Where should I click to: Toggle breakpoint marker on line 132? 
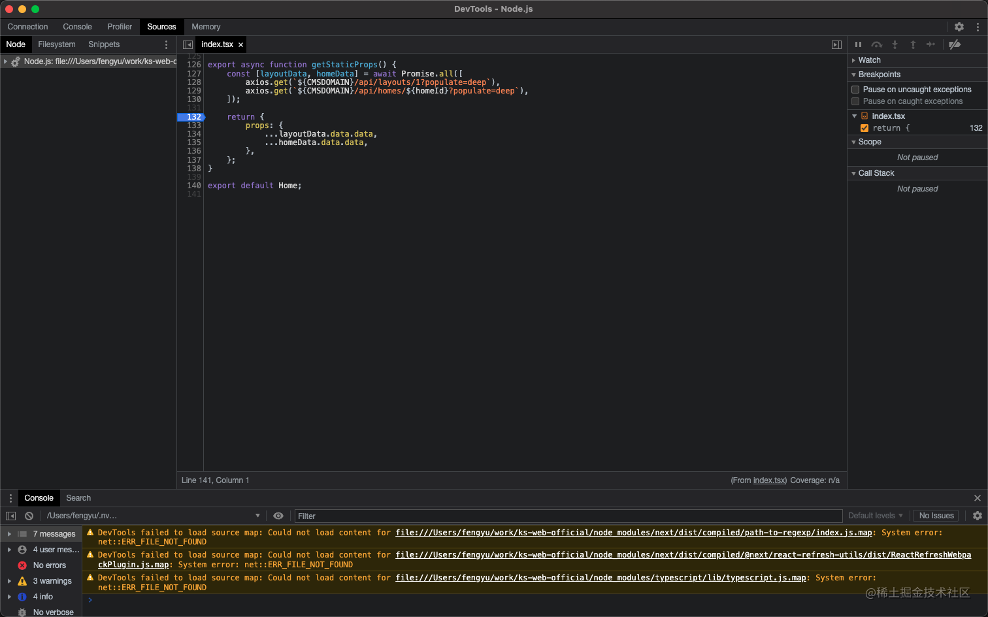click(x=191, y=117)
